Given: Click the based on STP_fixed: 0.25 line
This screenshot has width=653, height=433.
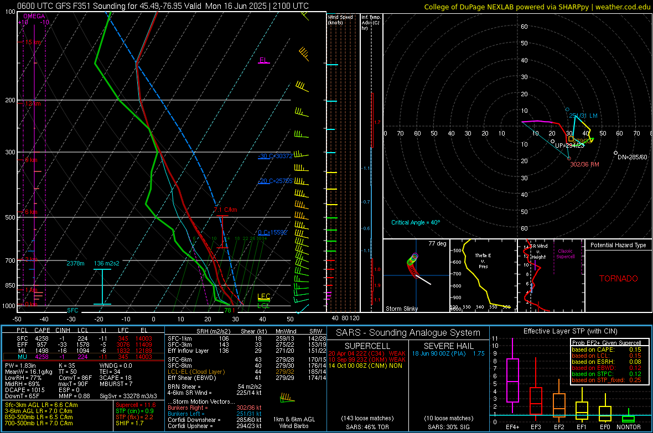Looking at the screenshot, I should click(x=607, y=380).
